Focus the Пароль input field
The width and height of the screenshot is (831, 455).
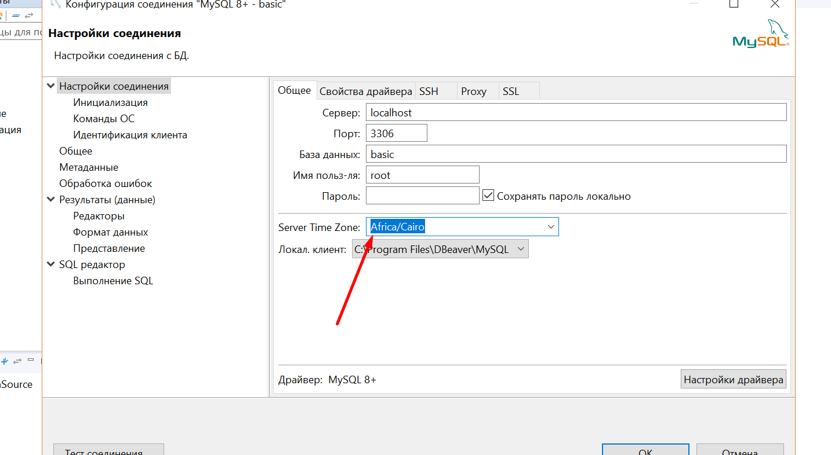[x=423, y=195]
